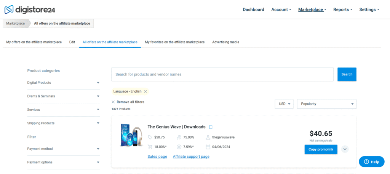Open the Help chat widget
390x174 pixels.
pyautogui.click(x=372, y=162)
